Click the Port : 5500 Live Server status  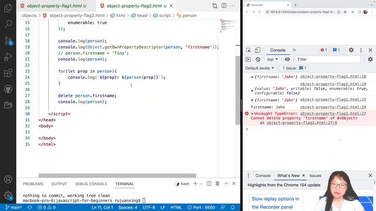(x=201, y=207)
